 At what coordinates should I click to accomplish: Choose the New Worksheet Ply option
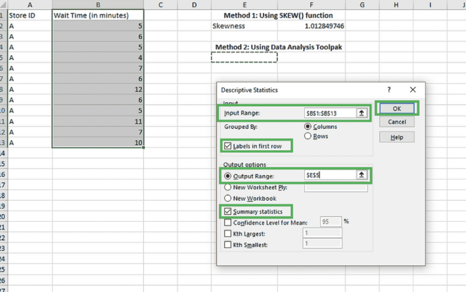228,187
